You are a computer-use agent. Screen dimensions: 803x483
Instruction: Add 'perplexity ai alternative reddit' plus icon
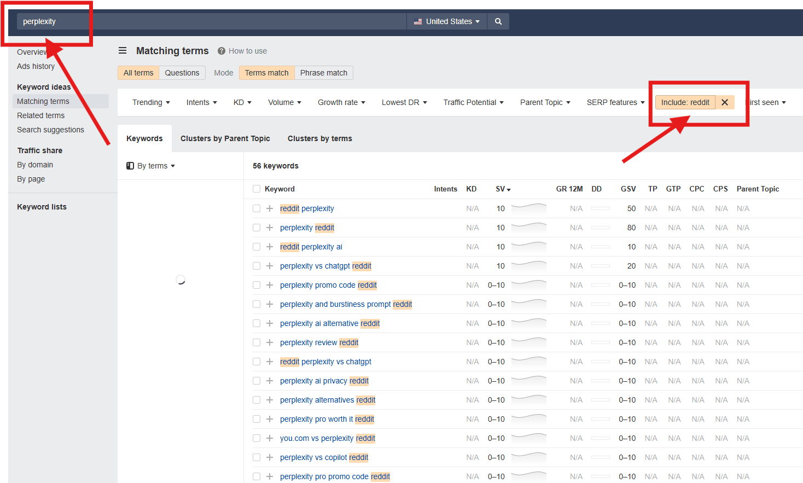[x=270, y=323]
